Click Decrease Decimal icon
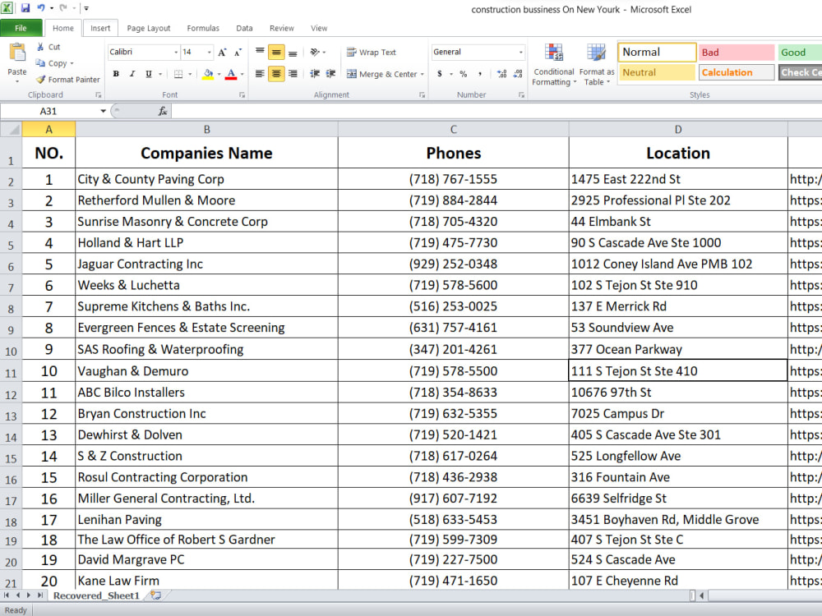822x616 pixels. (518, 74)
